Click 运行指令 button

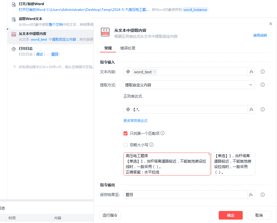(x=110, y=215)
